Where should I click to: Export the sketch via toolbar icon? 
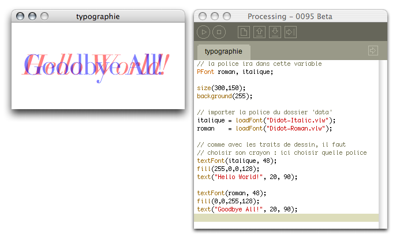pos(290,33)
